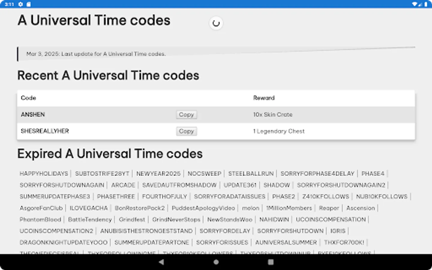
Task: Select expired code GrindNeverStops
Action: point(176,220)
